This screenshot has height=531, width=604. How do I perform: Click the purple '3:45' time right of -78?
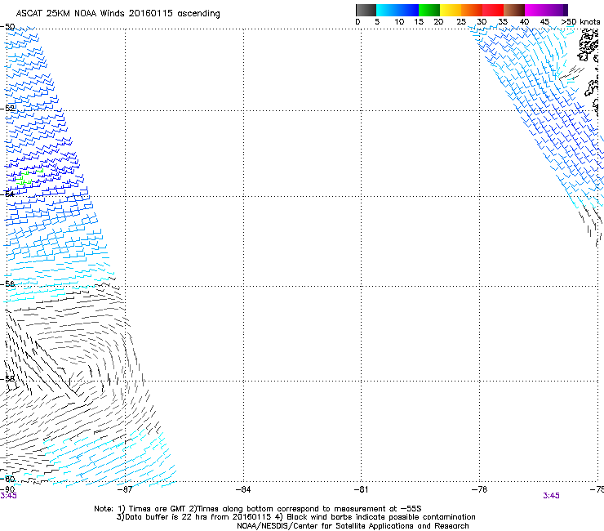(x=551, y=496)
